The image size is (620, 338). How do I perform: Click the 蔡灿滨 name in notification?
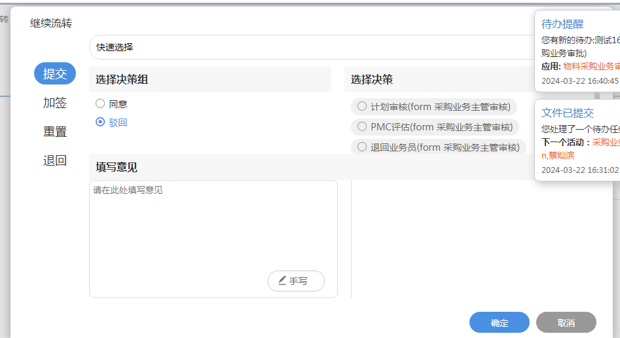click(x=561, y=155)
